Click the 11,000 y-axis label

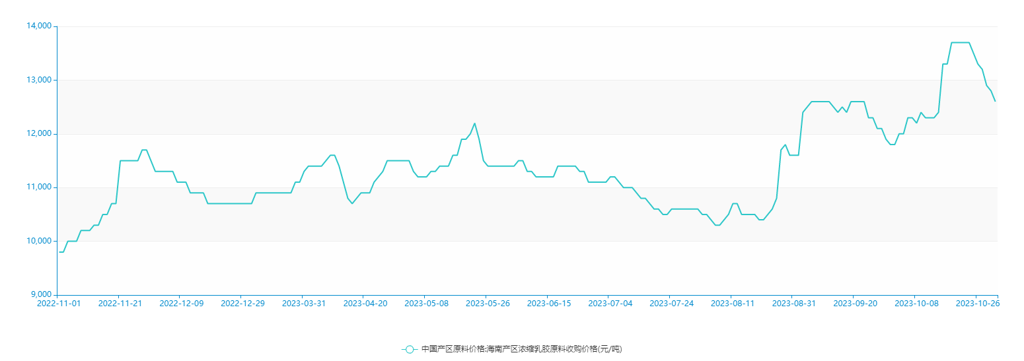pos(38,187)
